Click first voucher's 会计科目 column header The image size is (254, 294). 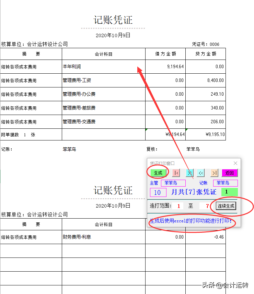pos(104,54)
